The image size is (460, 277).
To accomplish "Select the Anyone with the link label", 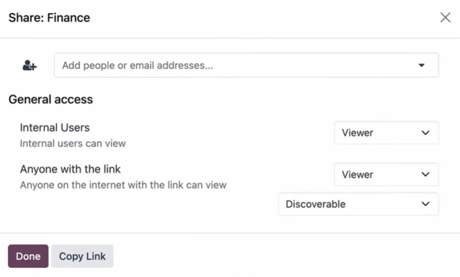I will [x=71, y=169].
